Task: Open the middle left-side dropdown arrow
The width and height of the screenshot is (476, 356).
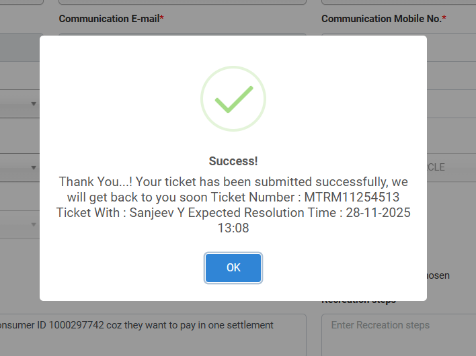Action: point(34,168)
